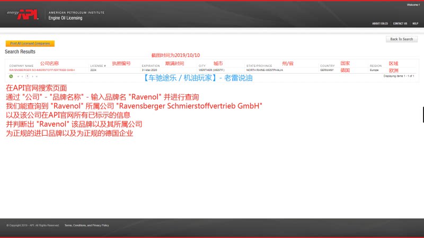The width and height of the screenshot is (424, 238).
Task: Click license number 2224 cell
Action: click(93, 70)
